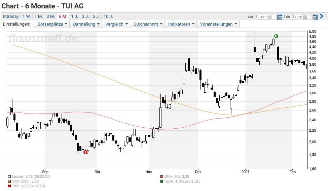The height and width of the screenshot is (191, 331).
Task: Click the 'Dez' x-axis label
Action: click(198, 172)
